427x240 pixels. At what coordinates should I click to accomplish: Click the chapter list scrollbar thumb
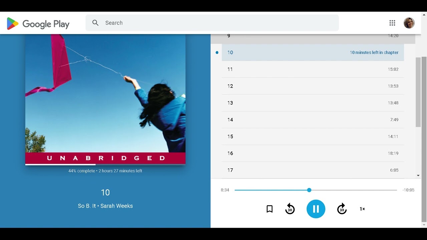(418, 92)
